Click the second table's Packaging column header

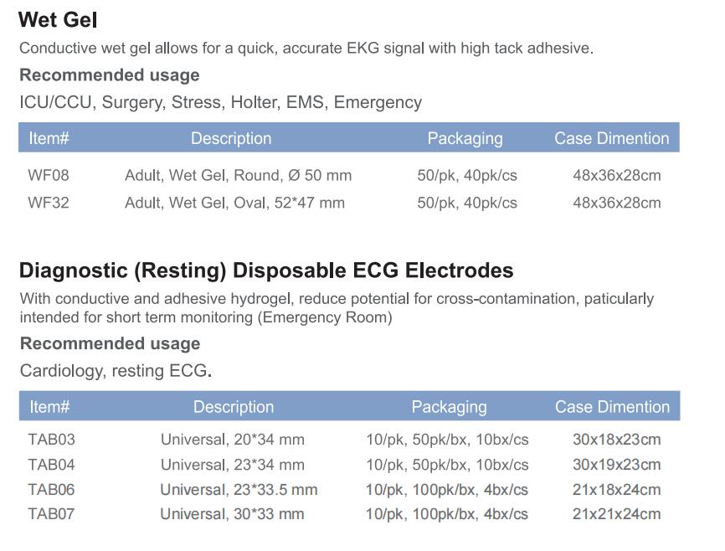pos(449,407)
